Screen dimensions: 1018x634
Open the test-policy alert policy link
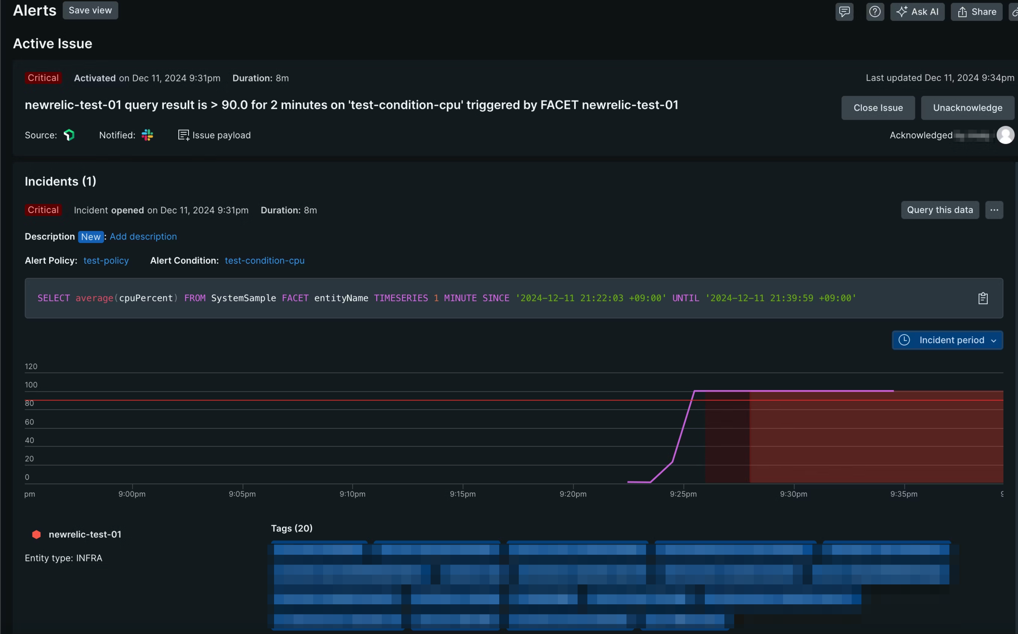pyautogui.click(x=106, y=260)
